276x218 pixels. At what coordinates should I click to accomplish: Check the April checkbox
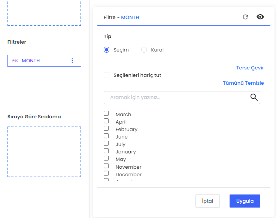[106, 121]
